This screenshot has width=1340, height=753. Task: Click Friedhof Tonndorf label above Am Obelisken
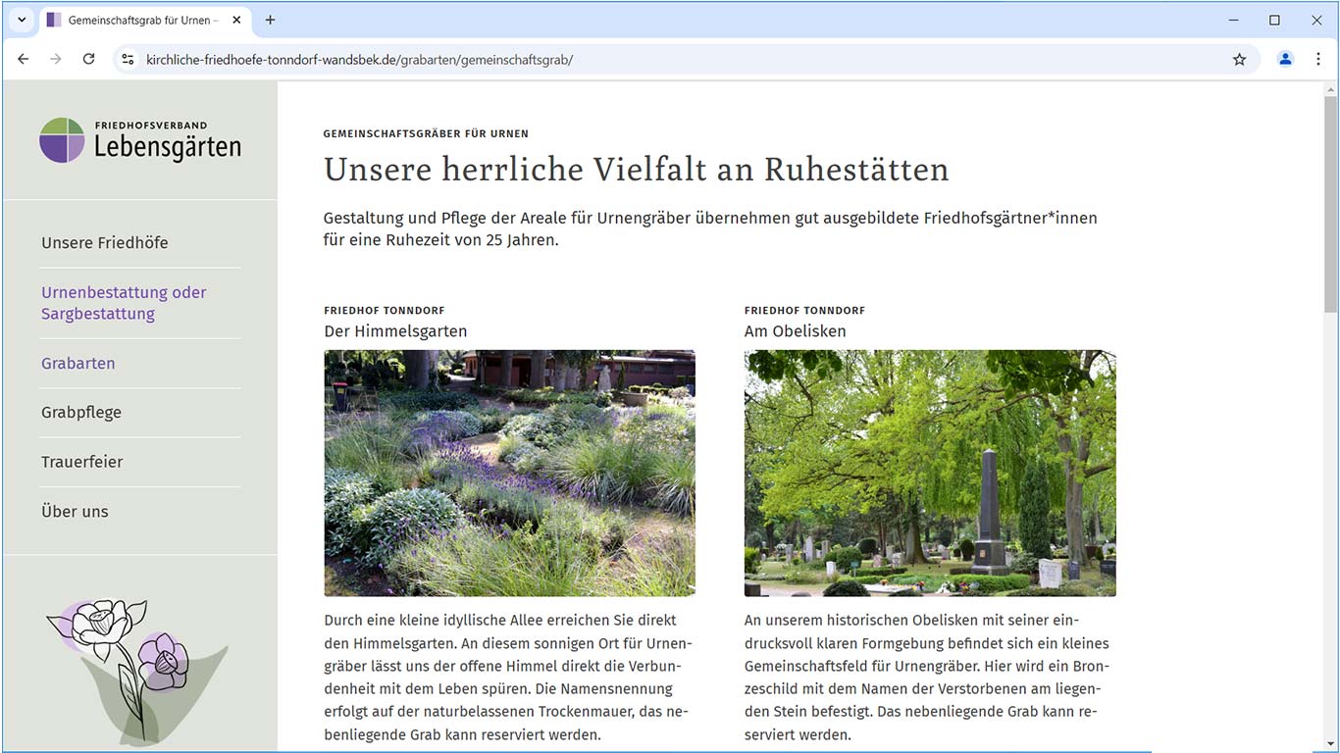point(804,311)
